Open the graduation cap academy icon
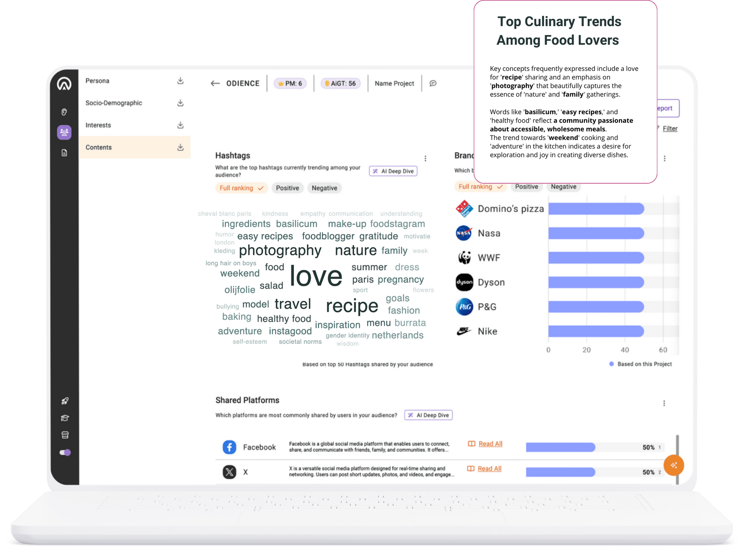The image size is (744, 547). 65,418
